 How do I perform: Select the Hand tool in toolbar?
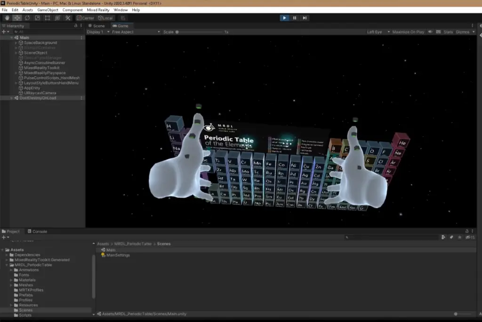point(7,18)
